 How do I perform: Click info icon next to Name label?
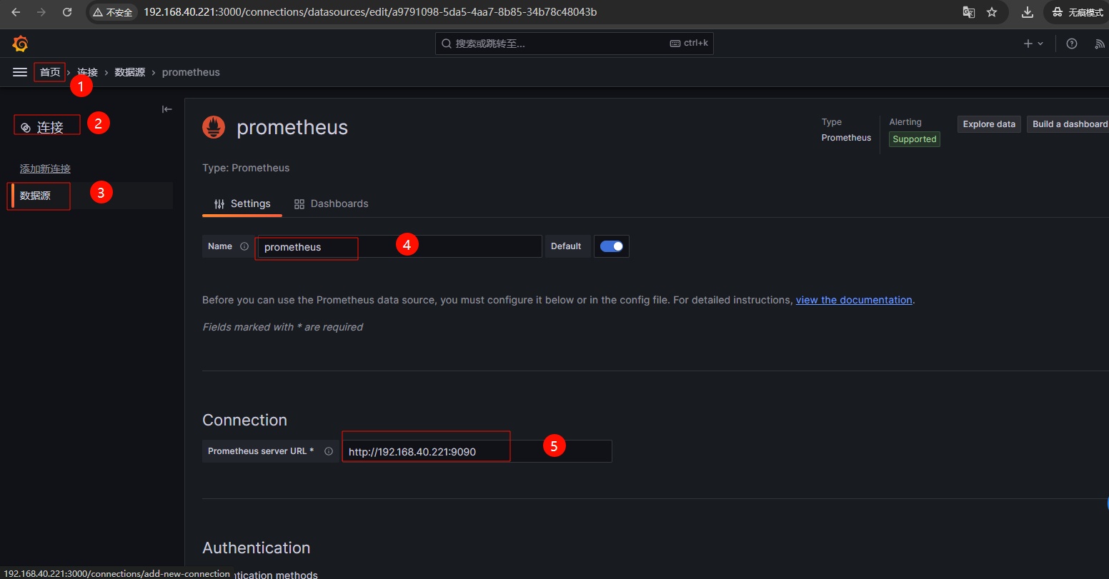click(x=244, y=246)
